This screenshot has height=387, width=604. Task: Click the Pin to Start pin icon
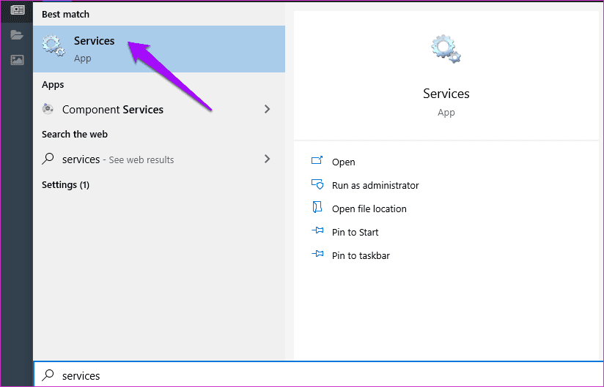[x=317, y=230]
